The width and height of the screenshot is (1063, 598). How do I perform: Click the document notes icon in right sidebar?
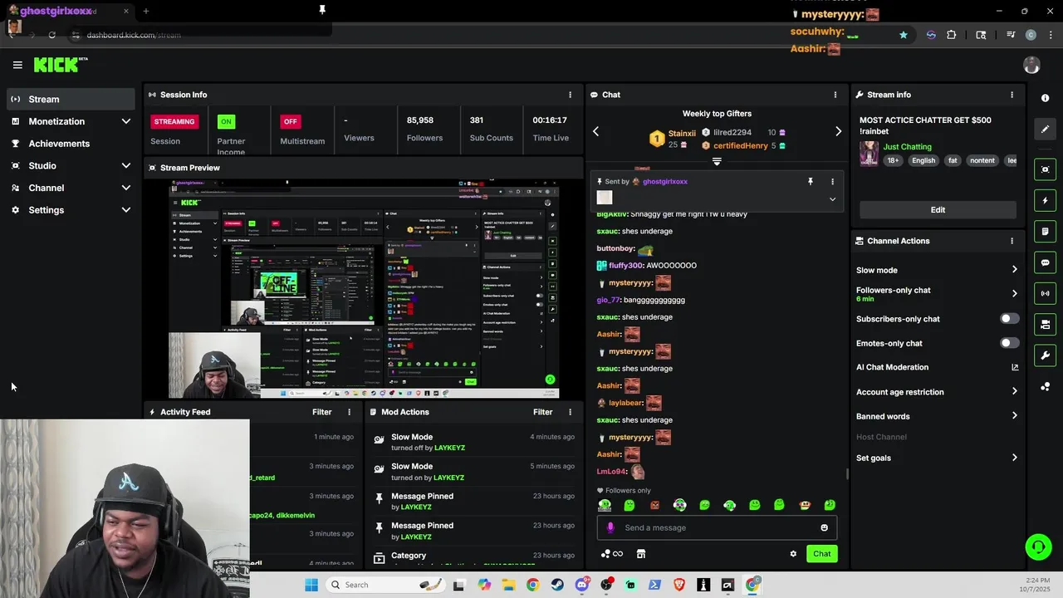pyautogui.click(x=1045, y=231)
